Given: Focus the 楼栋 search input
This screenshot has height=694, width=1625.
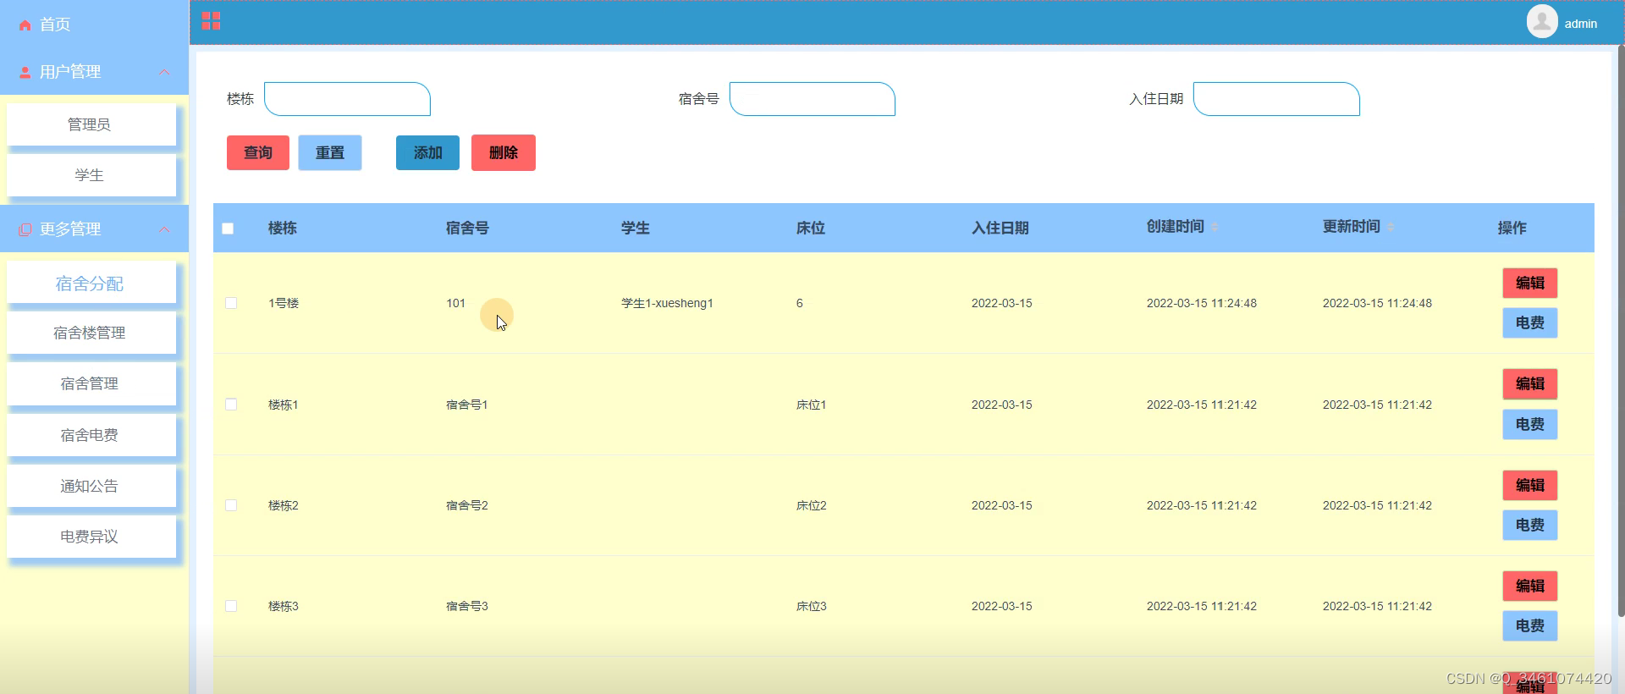Looking at the screenshot, I should pyautogui.click(x=347, y=99).
